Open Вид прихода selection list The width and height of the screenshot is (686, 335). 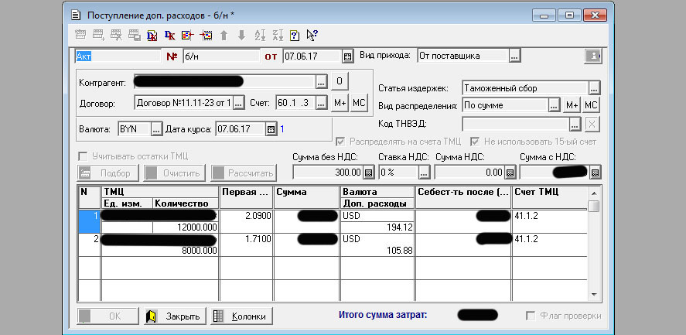pos(514,56)
